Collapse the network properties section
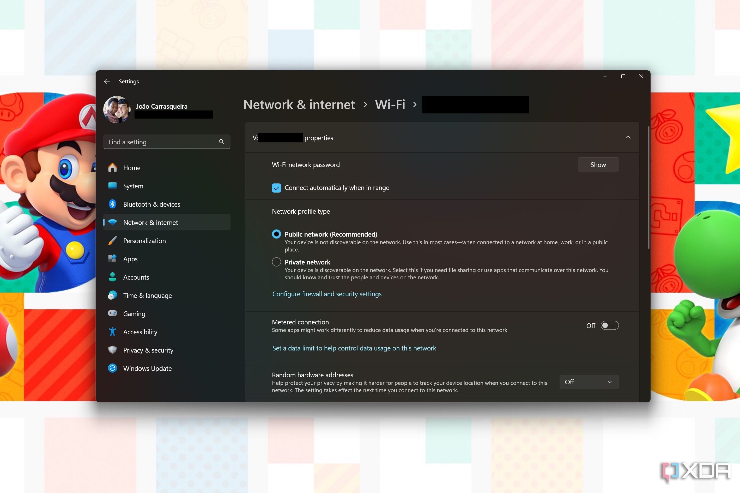740x493 pixels. 628,137
